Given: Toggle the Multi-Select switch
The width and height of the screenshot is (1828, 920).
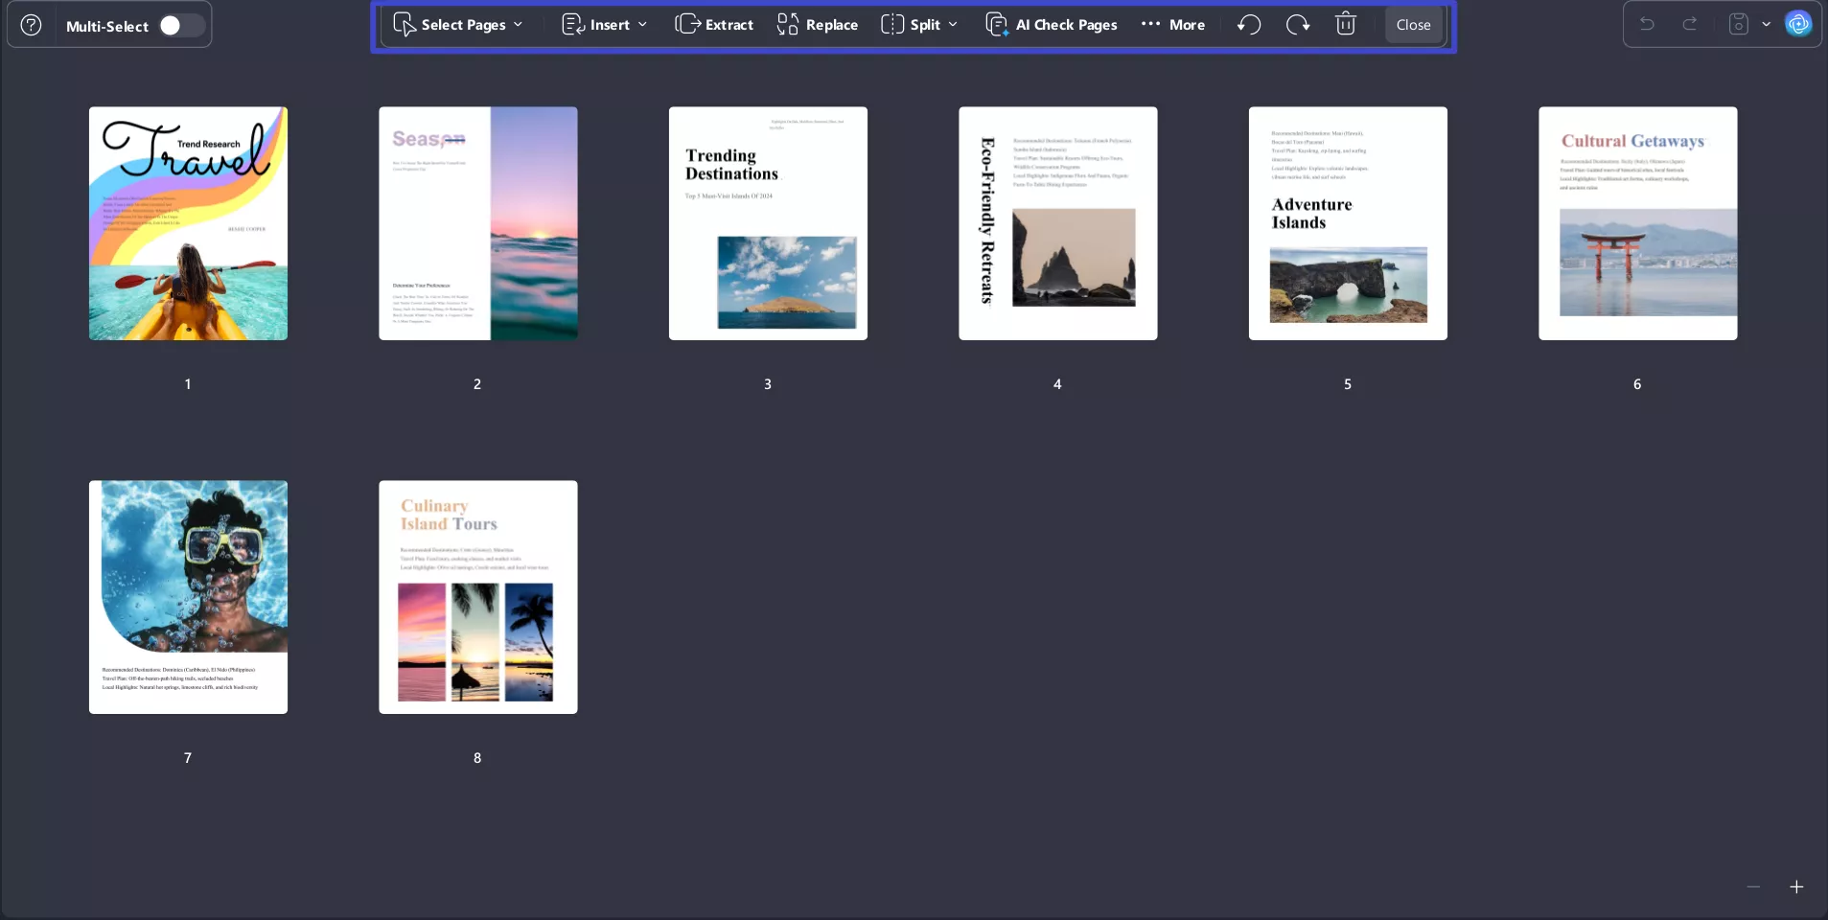Looking at the screenshot, I should (x=181, y=26).
